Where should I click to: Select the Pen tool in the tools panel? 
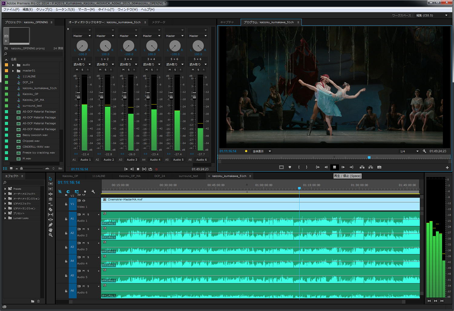tap(51, 225)
